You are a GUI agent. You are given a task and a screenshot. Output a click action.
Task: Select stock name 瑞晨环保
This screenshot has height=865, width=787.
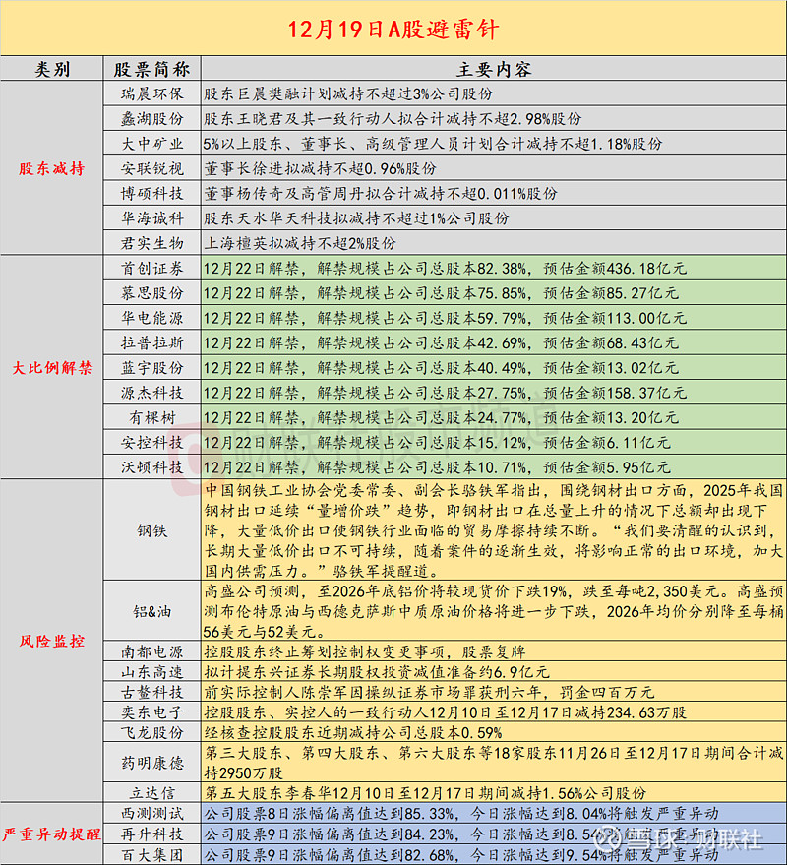[151, 94]
